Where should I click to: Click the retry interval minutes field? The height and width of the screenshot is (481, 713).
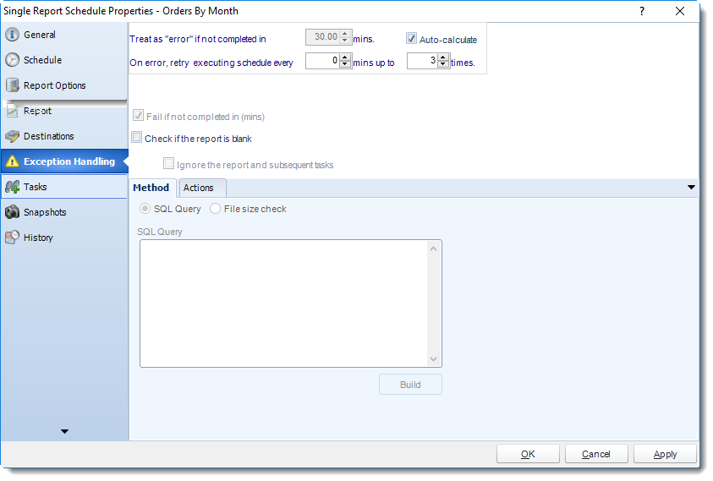pyautogui.click(x=323, y=61)
